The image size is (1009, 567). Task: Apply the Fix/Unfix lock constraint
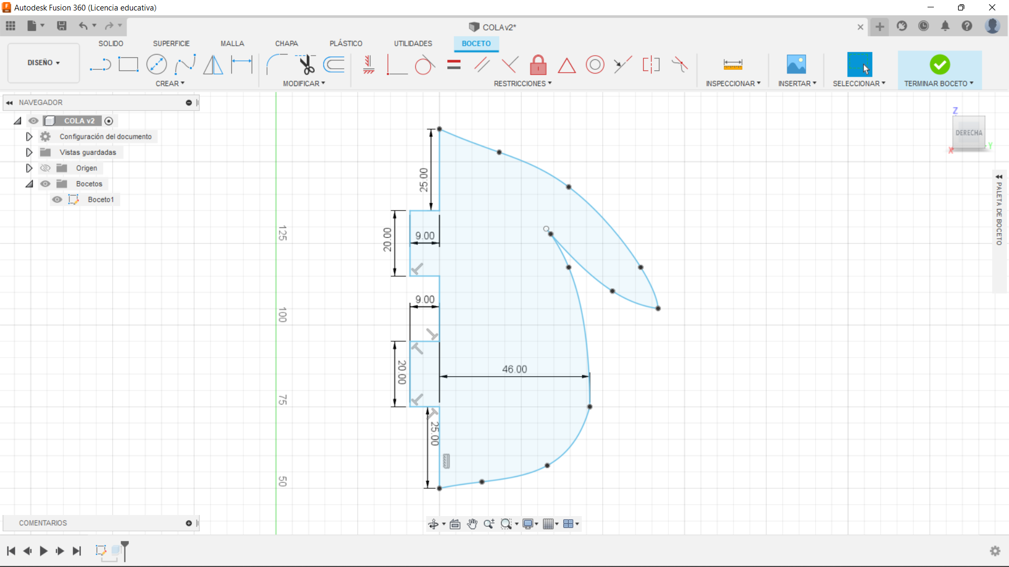coord(538,65)
